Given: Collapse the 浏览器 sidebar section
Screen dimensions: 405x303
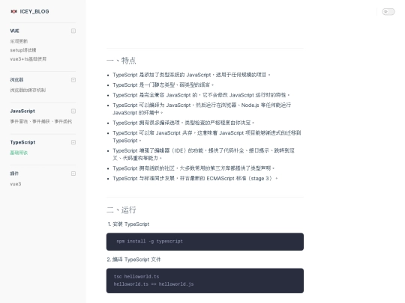Looking at the screenshot, I should pos(73,80).
